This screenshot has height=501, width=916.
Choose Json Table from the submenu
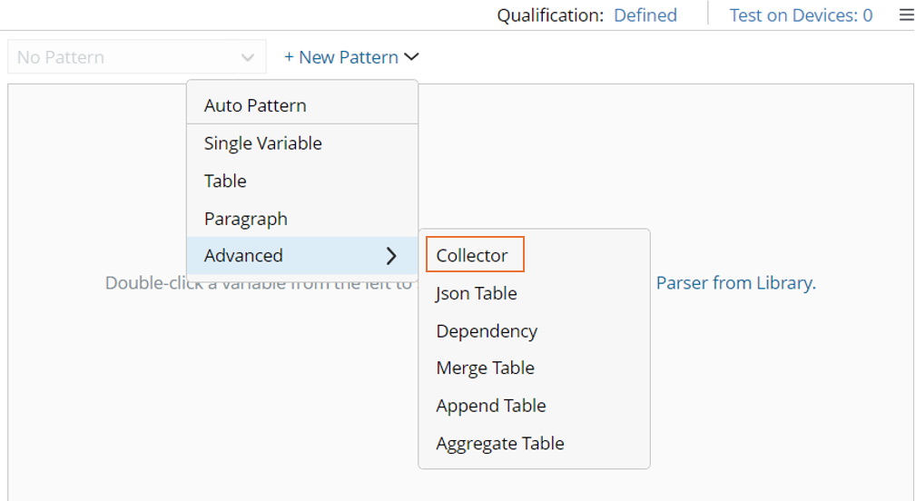point(477,293)
